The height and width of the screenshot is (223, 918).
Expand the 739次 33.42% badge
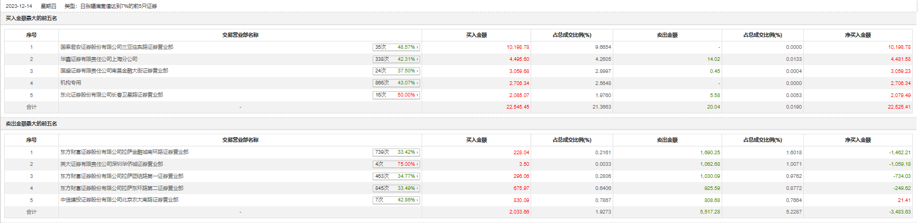396,152
